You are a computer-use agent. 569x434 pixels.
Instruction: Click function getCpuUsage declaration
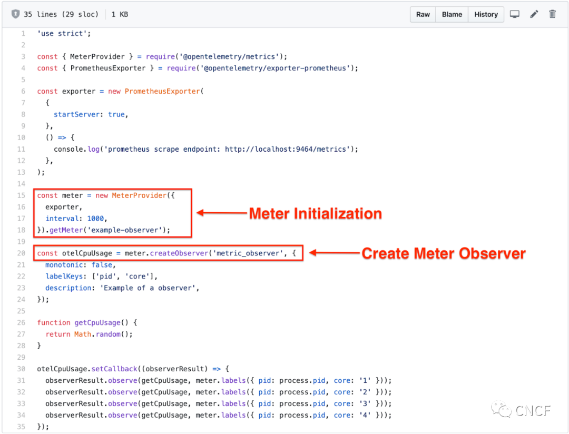pyautogui.click(x=87, y=322)
